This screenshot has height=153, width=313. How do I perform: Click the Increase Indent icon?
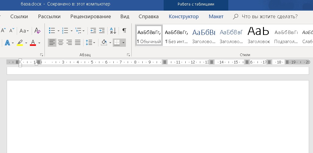click(x=102, y=31)
